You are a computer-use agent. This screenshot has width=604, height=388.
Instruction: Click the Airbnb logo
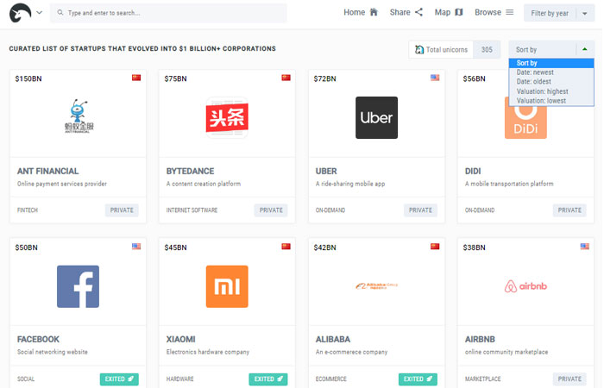[x=525, y=286]
